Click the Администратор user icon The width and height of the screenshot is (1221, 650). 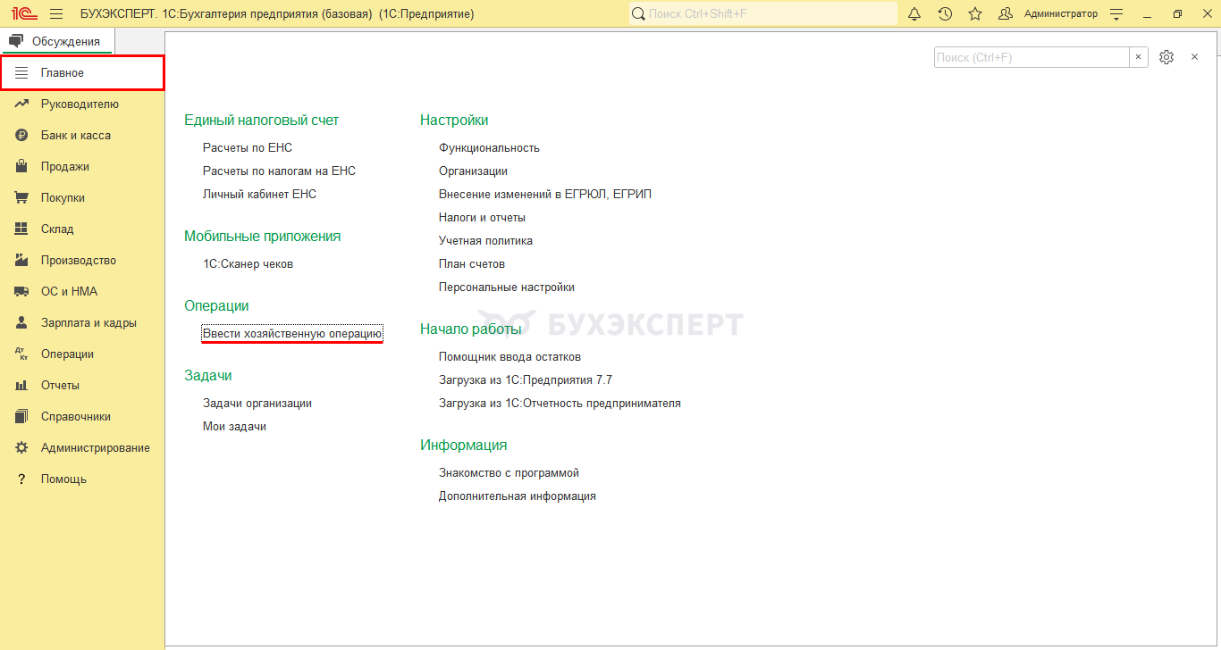point(1006,14)
